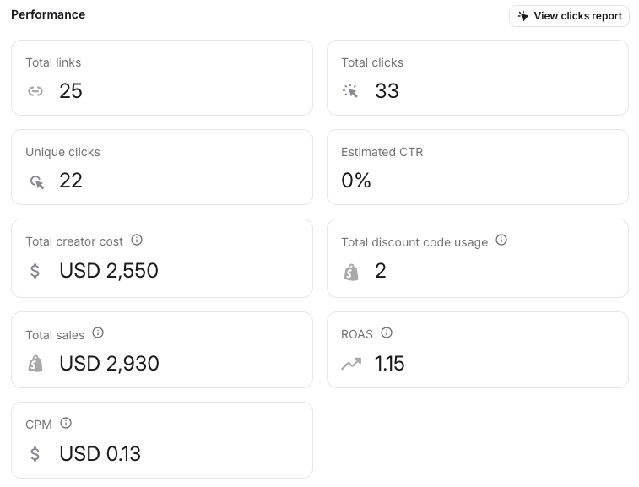Click the Total creator cost label
639x487 pixels.
74,241
